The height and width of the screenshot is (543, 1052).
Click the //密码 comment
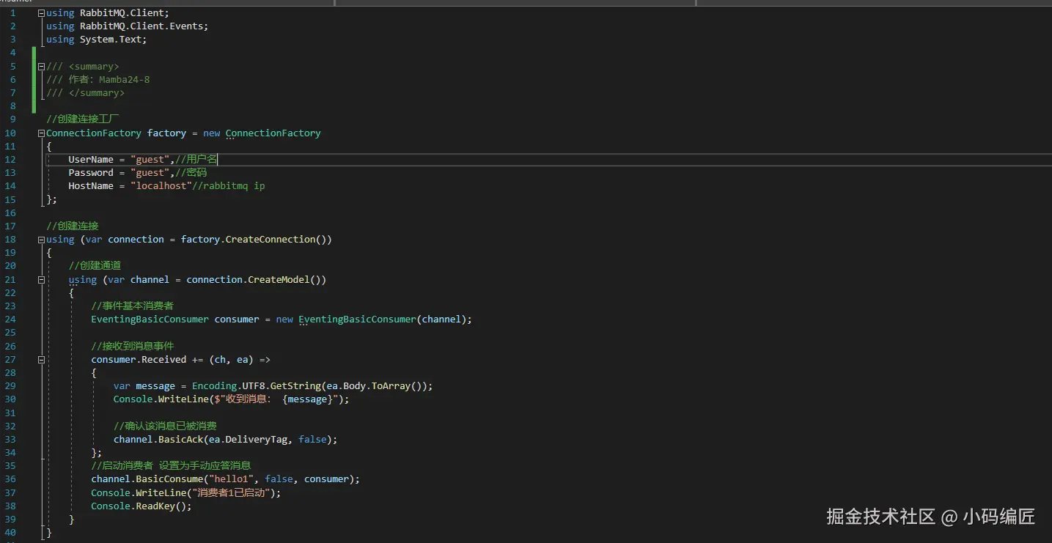[191, 172]
